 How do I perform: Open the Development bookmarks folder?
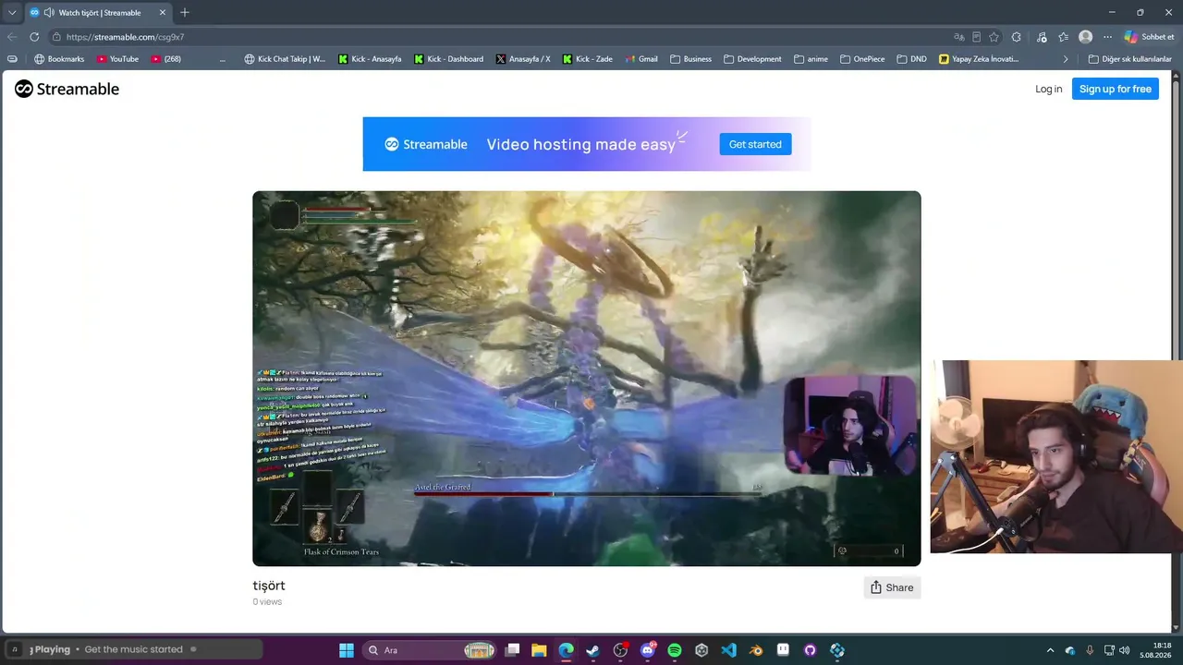[x=752, y=59]
